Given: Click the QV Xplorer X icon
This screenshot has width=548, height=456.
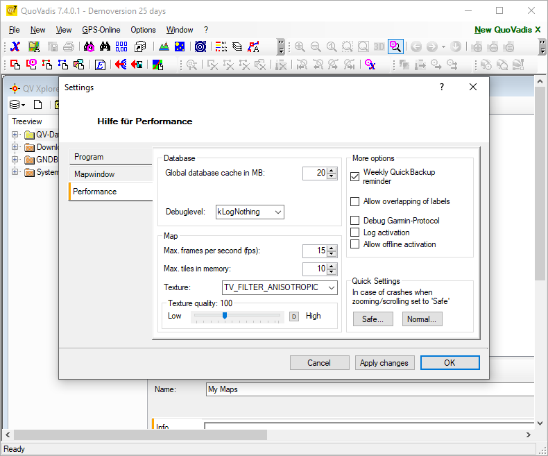Looking at the screenshot, I should pos(15,47).
